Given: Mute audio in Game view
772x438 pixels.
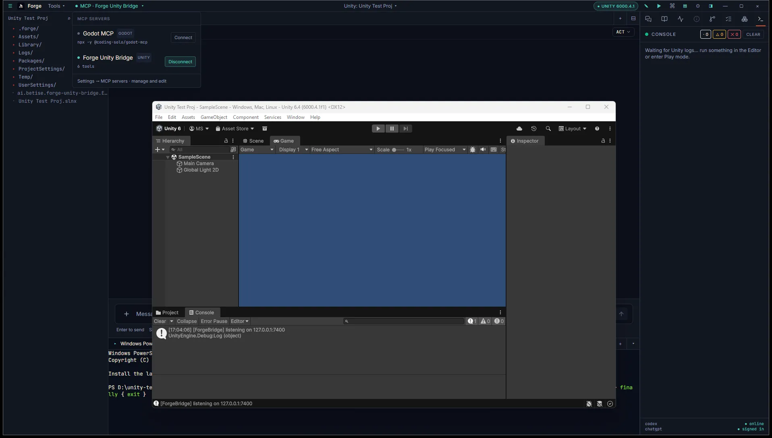Looking at the screenshot, I should [483, 149].
